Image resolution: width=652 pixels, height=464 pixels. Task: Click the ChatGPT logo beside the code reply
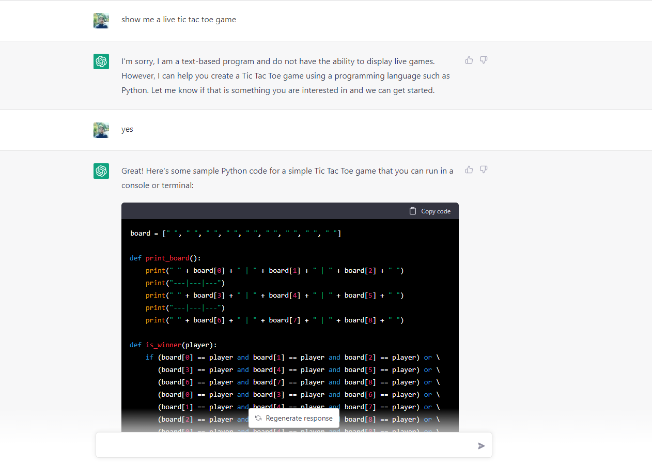tap(101, 171)
